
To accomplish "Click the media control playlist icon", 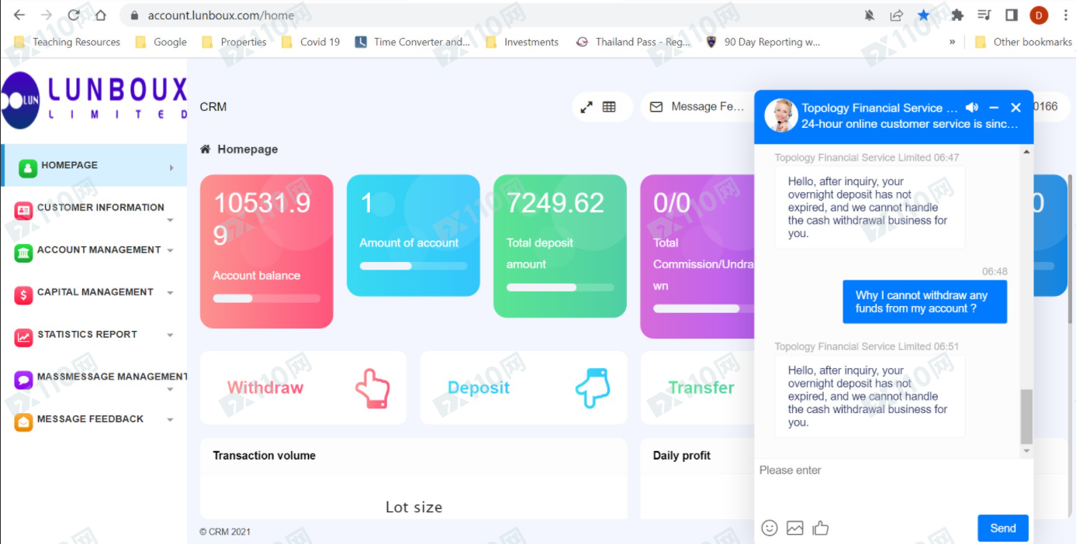I will 984,15.
